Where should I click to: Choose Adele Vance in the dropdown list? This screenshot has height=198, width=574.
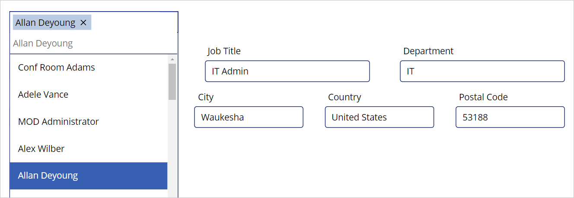coord(89,95)
